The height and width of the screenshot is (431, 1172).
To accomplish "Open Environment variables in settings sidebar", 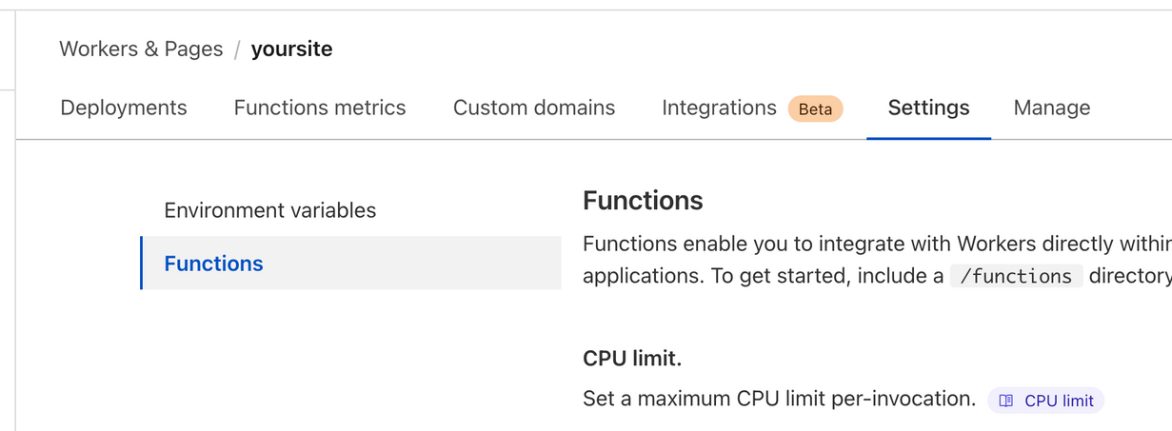I will [x=270, y=210].
